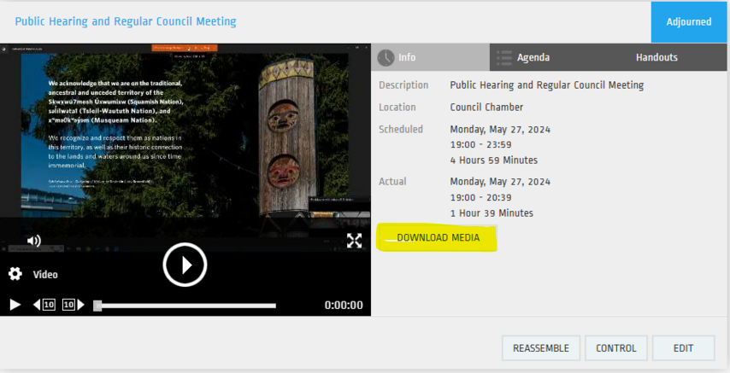Click the video progress seek bar
Screen dimensions: 730x373
[185, 306]
